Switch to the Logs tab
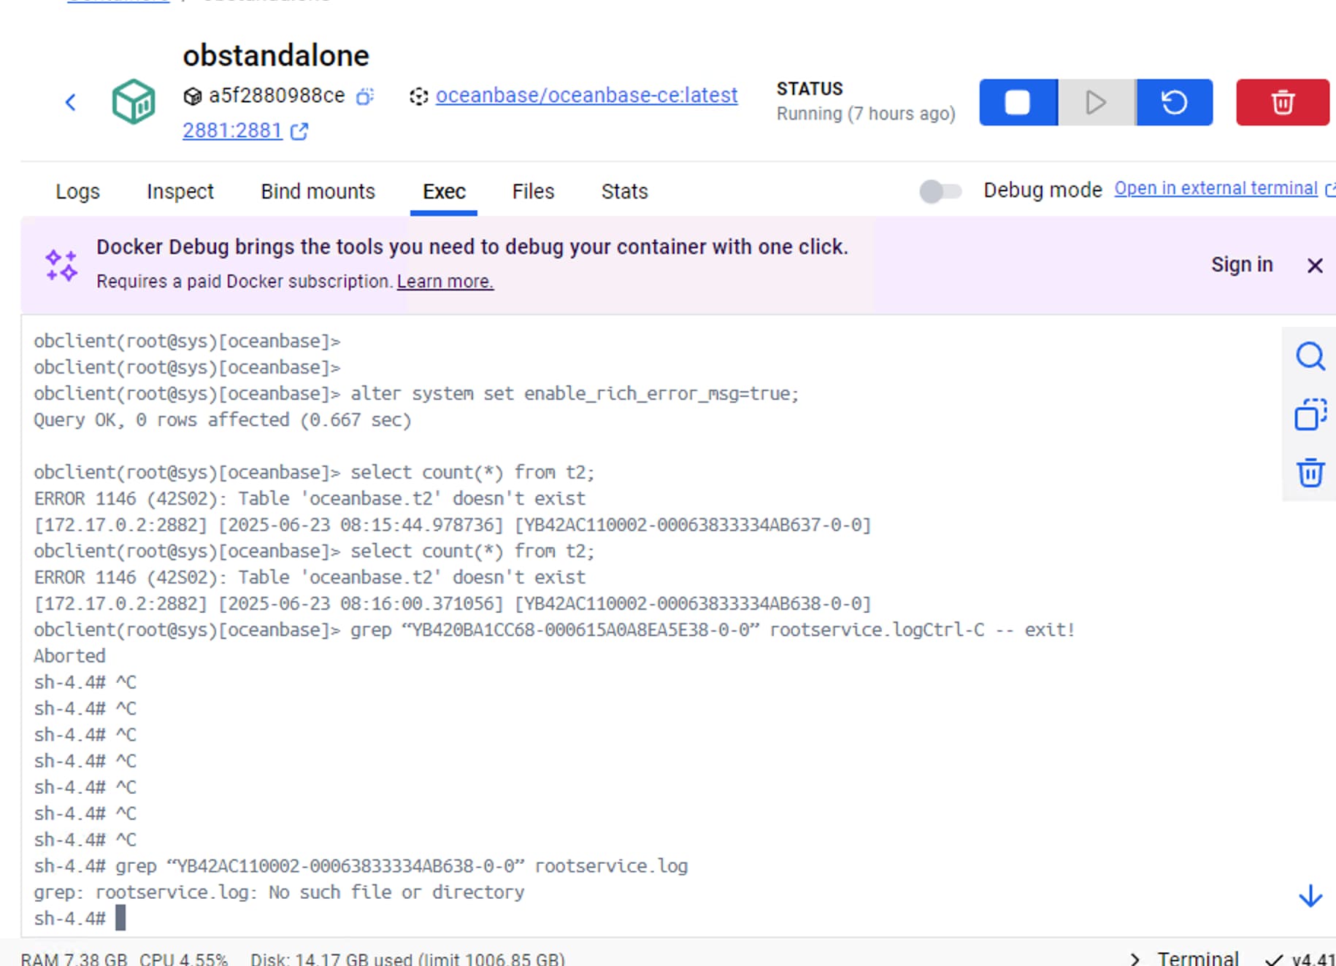This screenshot has height=966, width=1336. (77, 191)
